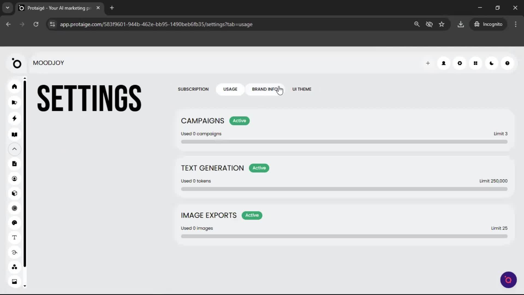Click the Image Exports usage progress bar

pyautogui.click(x=344, y=236)
